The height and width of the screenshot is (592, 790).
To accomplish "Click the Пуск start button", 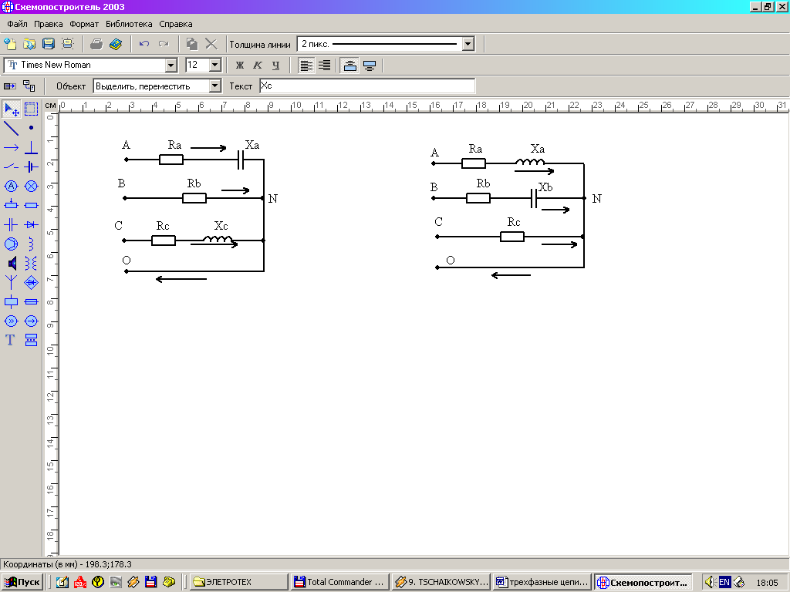I will coord(22,582).
